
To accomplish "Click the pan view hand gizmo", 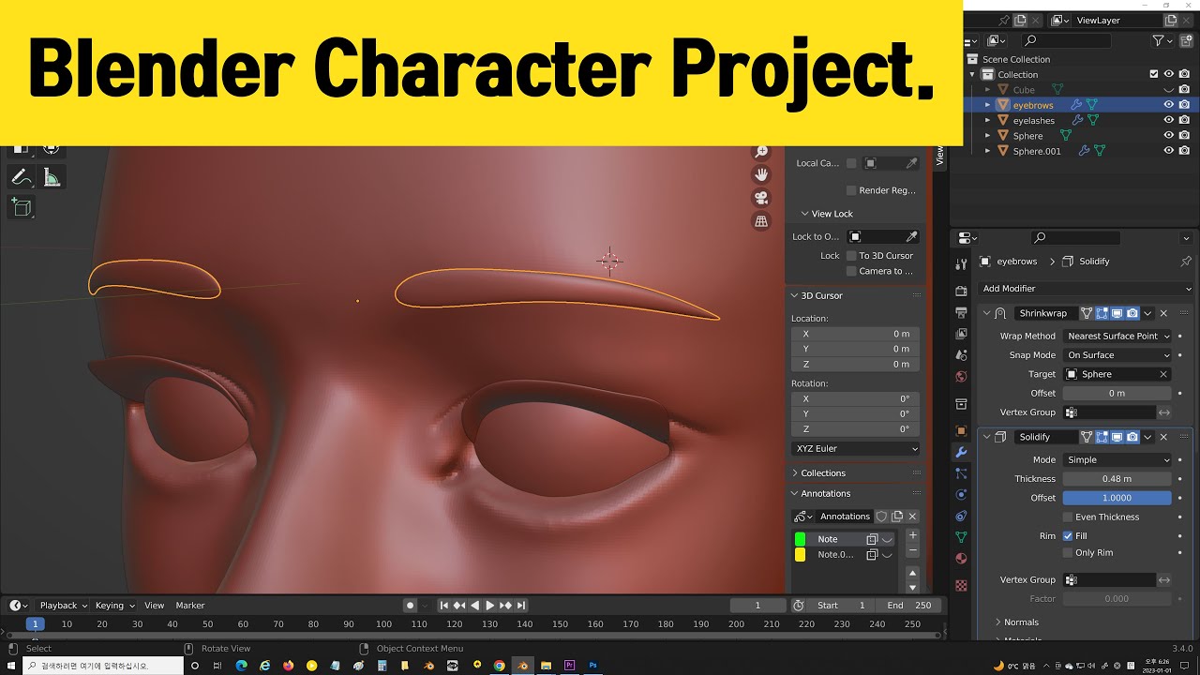I will (x=761, y=174).
